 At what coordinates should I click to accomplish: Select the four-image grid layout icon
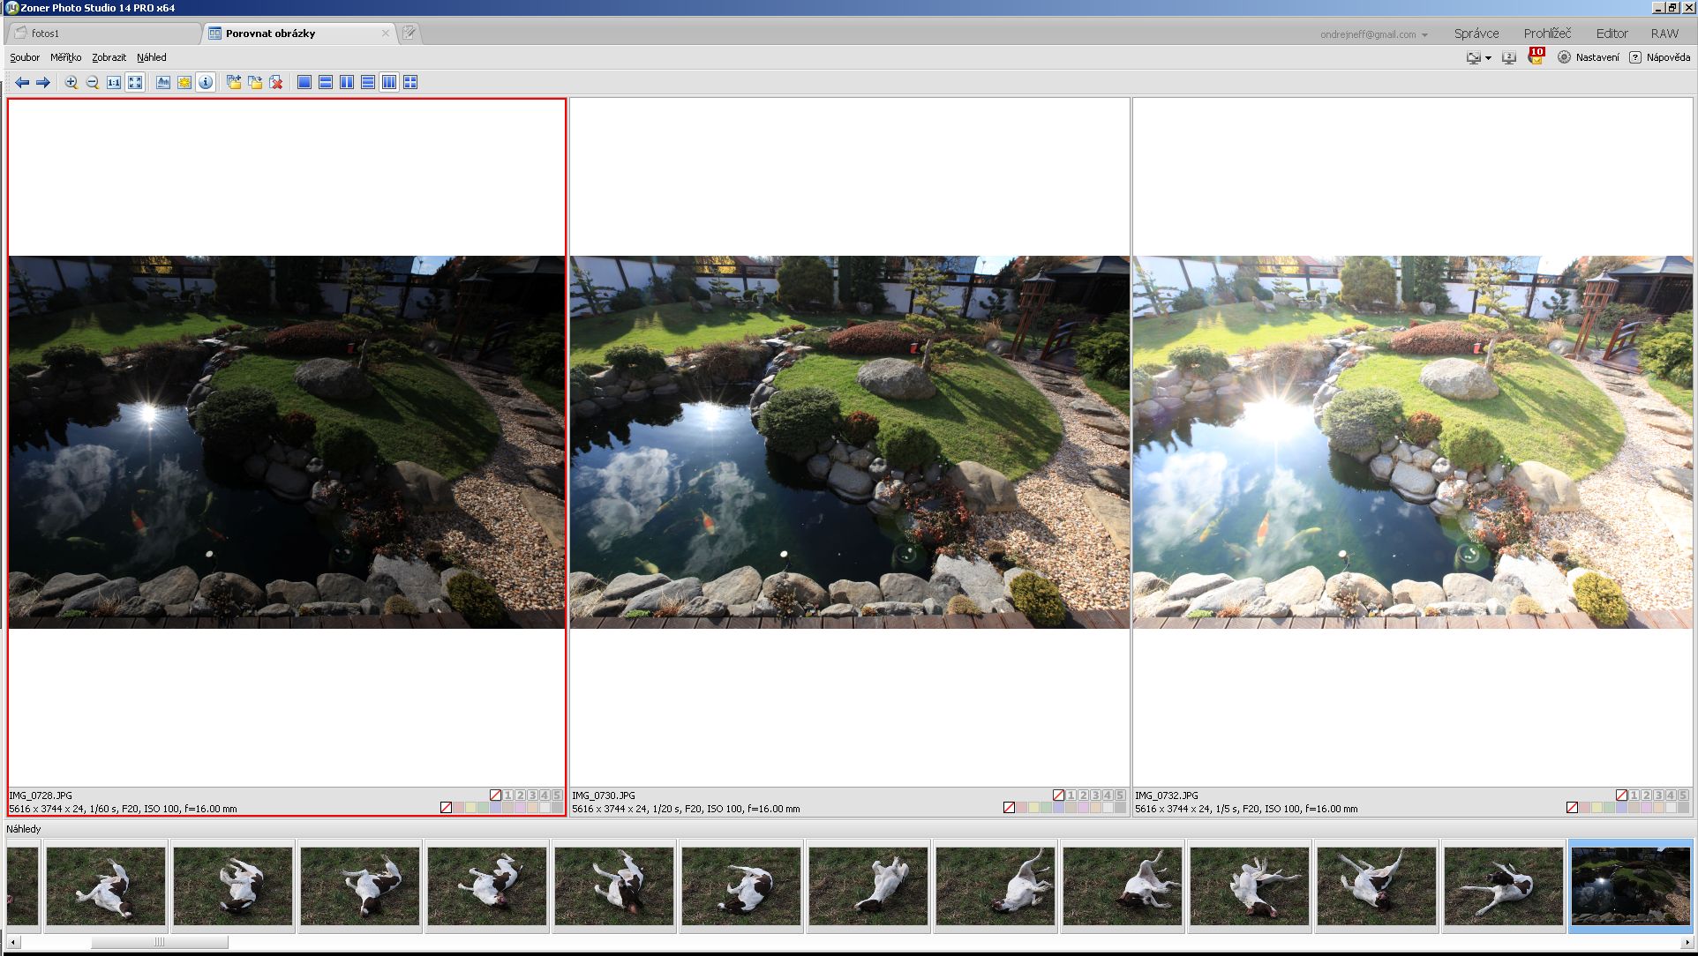click(410, 82)
